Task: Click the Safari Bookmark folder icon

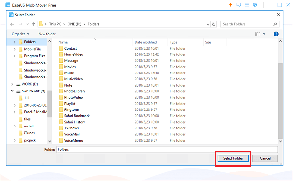Action: 61,116
